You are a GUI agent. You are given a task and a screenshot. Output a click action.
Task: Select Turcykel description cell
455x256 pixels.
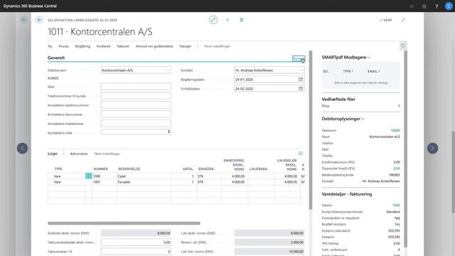click(x=144, y=182)
